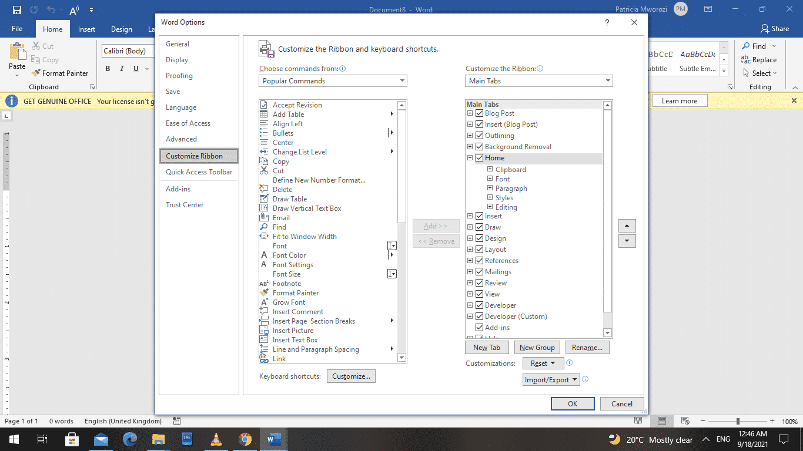The image size is (803, 451).
Task: Select the Insert Picture command
Action: tap(293, 330)
